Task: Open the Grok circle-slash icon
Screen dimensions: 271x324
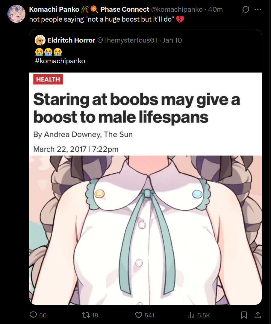Action: pos(246,9)
